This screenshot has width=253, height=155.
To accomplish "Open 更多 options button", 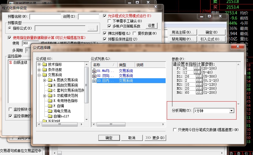I will [x=155, y=138].
